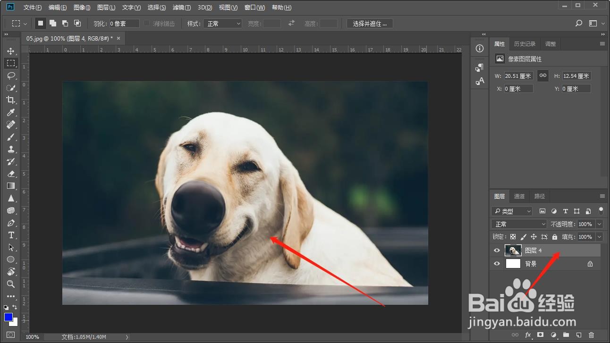Open the Layers panel flyout menu
Viewport: 610px width, 343px height.
pyautogui.click(x=602, y=196)
